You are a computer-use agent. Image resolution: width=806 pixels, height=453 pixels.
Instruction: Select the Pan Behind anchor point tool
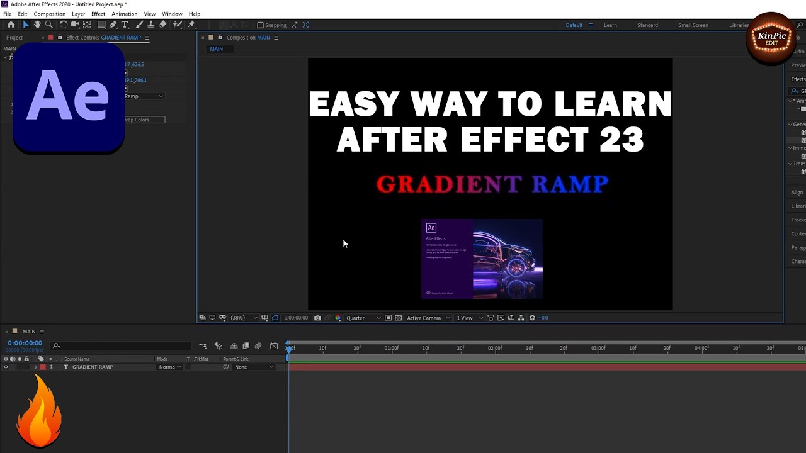[x=87, y=25]
